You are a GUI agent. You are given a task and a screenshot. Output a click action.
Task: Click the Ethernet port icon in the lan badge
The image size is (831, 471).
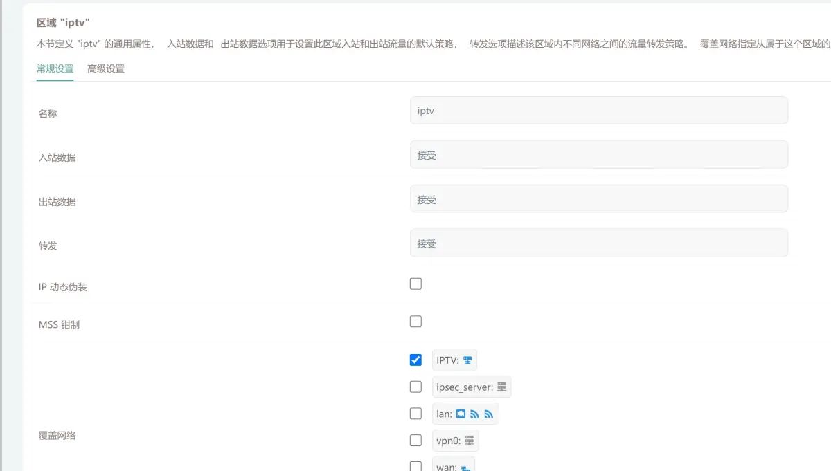tap(461, 414)
